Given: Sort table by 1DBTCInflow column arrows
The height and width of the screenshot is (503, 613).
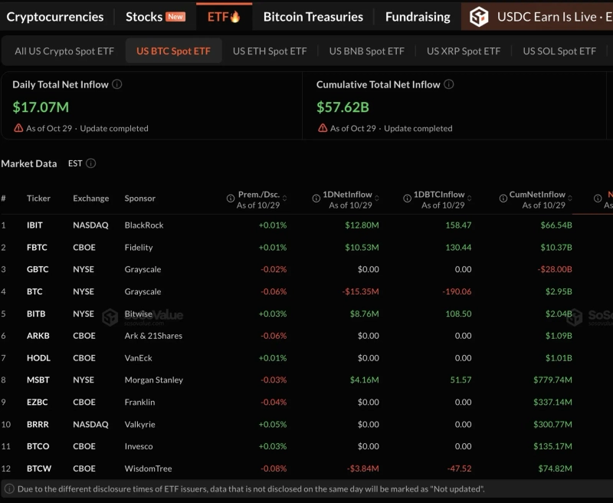Looking at the screenshot, I should 469,199.
